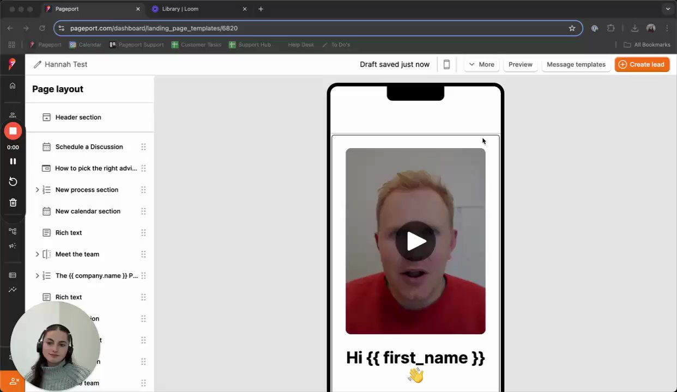
Task: Select Schedule a Discussion section
Action: point(89,146)
